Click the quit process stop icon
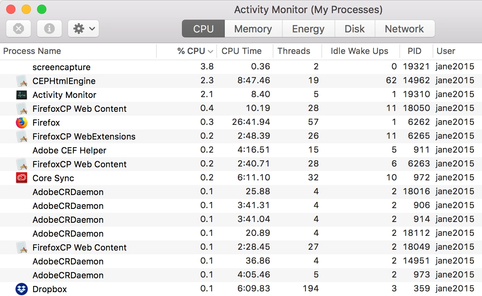Viewport: 482px width, 296px height. pyautogui.click(x=19, y=29)
